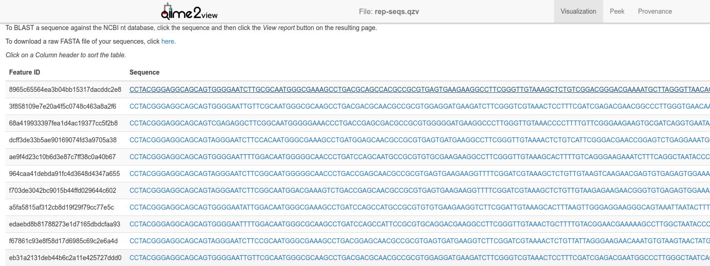BLAST sequence in row eb31a2131deb44b6c2a11e425727ddd0
Viewport: 710px width, 266px height.
[420, 258]
